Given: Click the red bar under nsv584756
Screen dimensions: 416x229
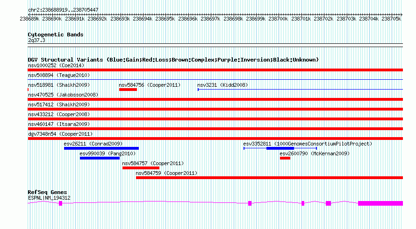Looking at the screenshot, I should coord(128,90).
